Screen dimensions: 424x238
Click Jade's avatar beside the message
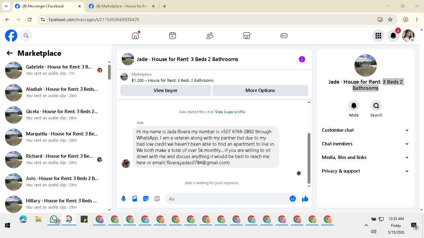point(126,164)
